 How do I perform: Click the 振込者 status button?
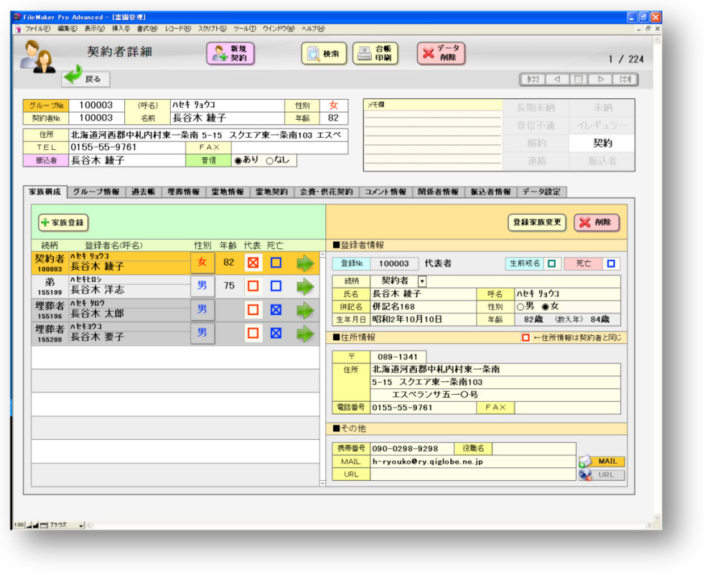(x=602, y=161)
